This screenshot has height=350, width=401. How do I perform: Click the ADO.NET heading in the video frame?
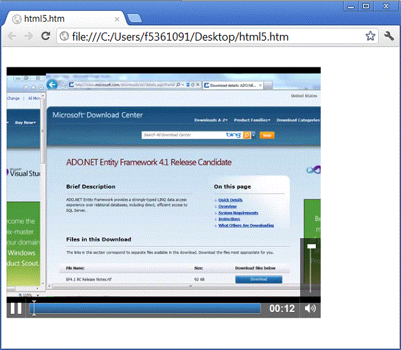coord(149,162)
